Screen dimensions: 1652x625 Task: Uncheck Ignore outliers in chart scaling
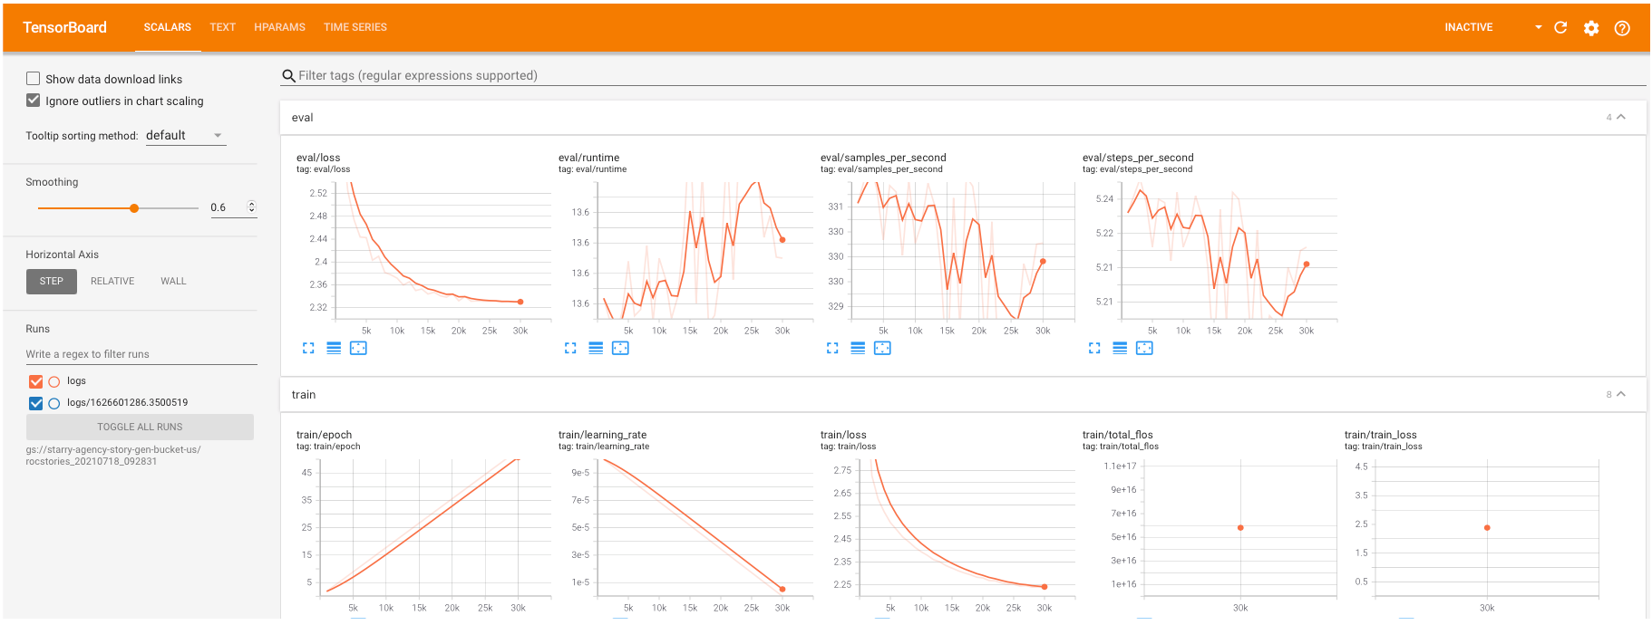pyautogui.click(x=34, y=101)
